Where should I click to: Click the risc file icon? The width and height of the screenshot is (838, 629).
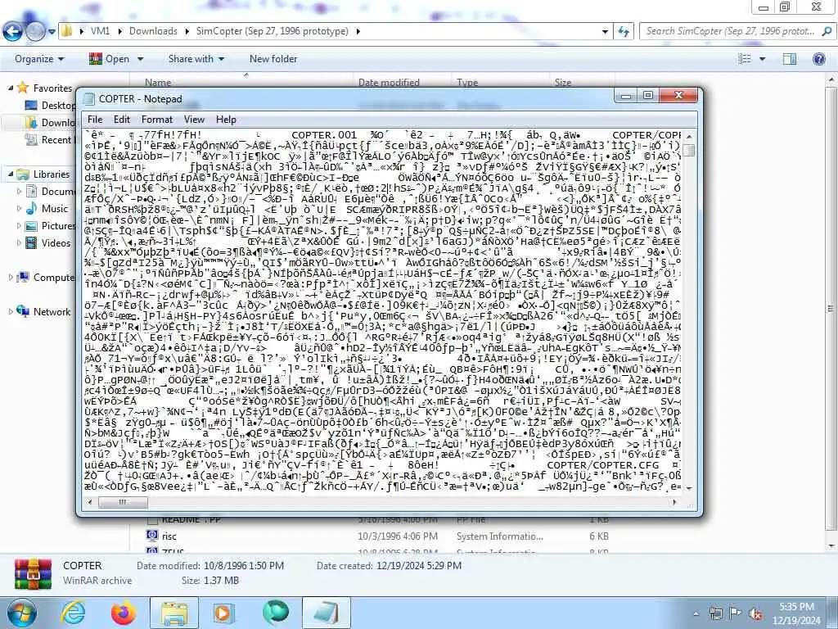click(152, 536)
